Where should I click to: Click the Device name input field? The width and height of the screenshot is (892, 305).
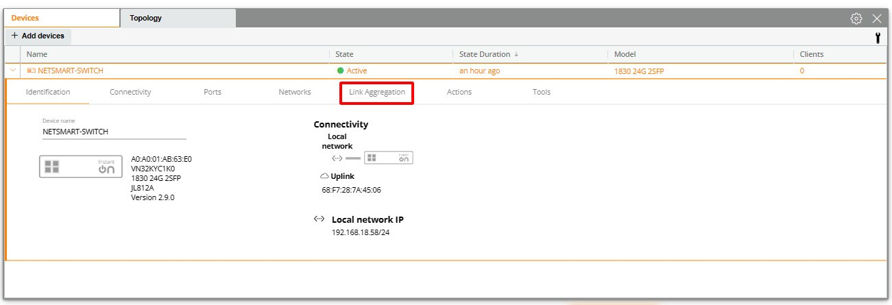point(114,132)
